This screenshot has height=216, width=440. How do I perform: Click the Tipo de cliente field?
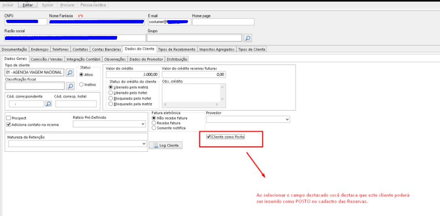tap(35, 72)
